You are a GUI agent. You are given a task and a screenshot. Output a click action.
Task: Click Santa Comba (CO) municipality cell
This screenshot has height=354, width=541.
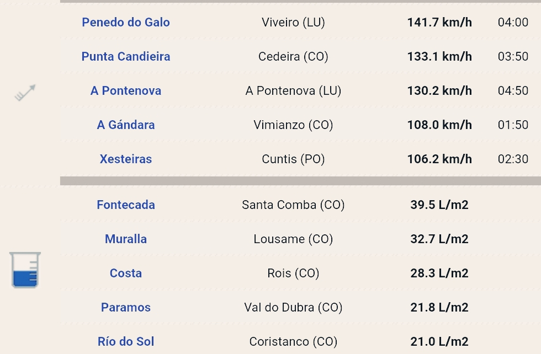[x=293, y=205]
